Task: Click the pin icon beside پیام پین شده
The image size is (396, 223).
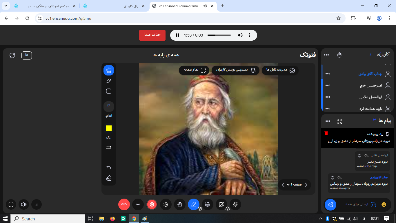Action: (x=387, y=134)
